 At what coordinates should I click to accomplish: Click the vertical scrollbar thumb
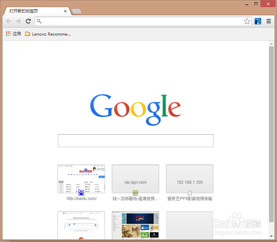tap(271, 134)
